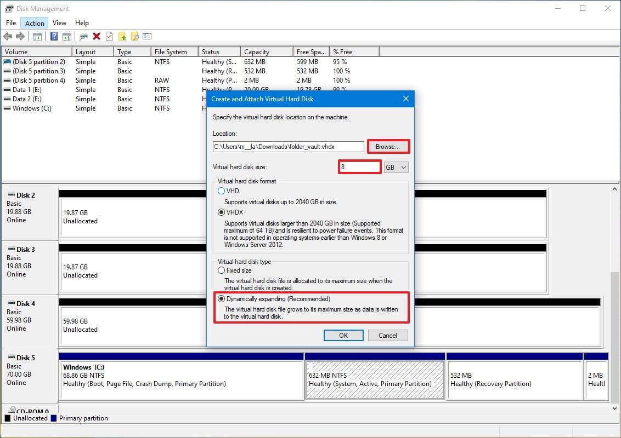This screenshot has width=621, height=438.
Task: Click the Disk Management icon in the title bar
Action: tap(8, 8)
